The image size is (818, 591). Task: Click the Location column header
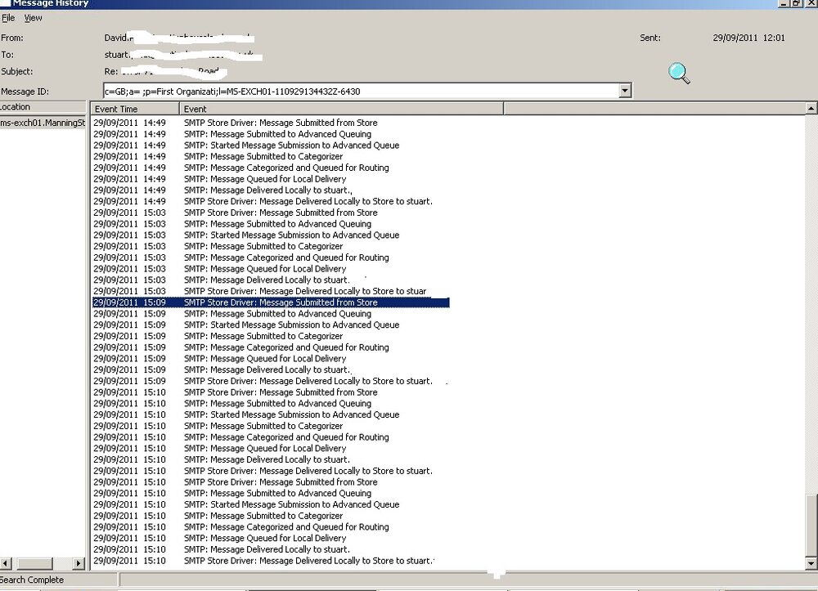click(43, 107)
